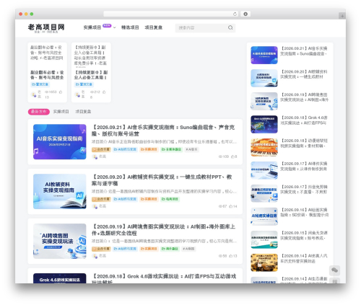Click green category tag on 2026.09.19 post

(x=170, y=249)
